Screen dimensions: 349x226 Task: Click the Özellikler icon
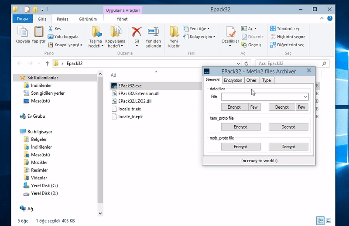[x=230, y=32]
